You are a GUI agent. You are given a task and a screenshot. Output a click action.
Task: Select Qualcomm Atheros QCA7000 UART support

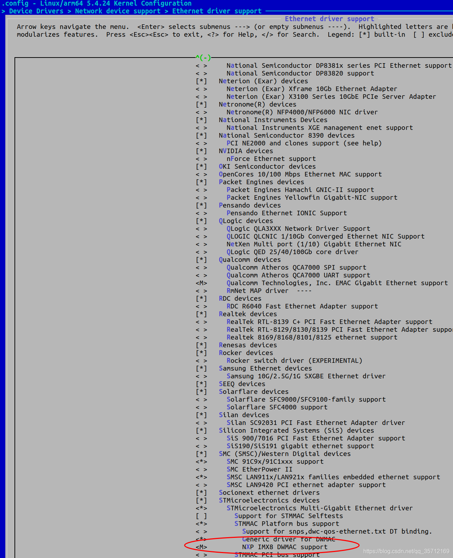click(x=298, y=275)
